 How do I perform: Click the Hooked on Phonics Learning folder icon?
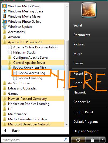[x=4, y=104]
